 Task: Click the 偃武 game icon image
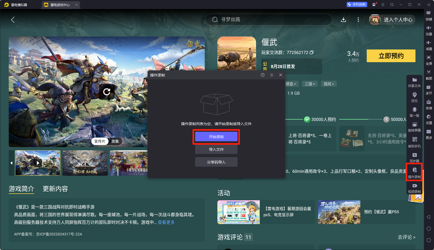(x=237, y=54)
